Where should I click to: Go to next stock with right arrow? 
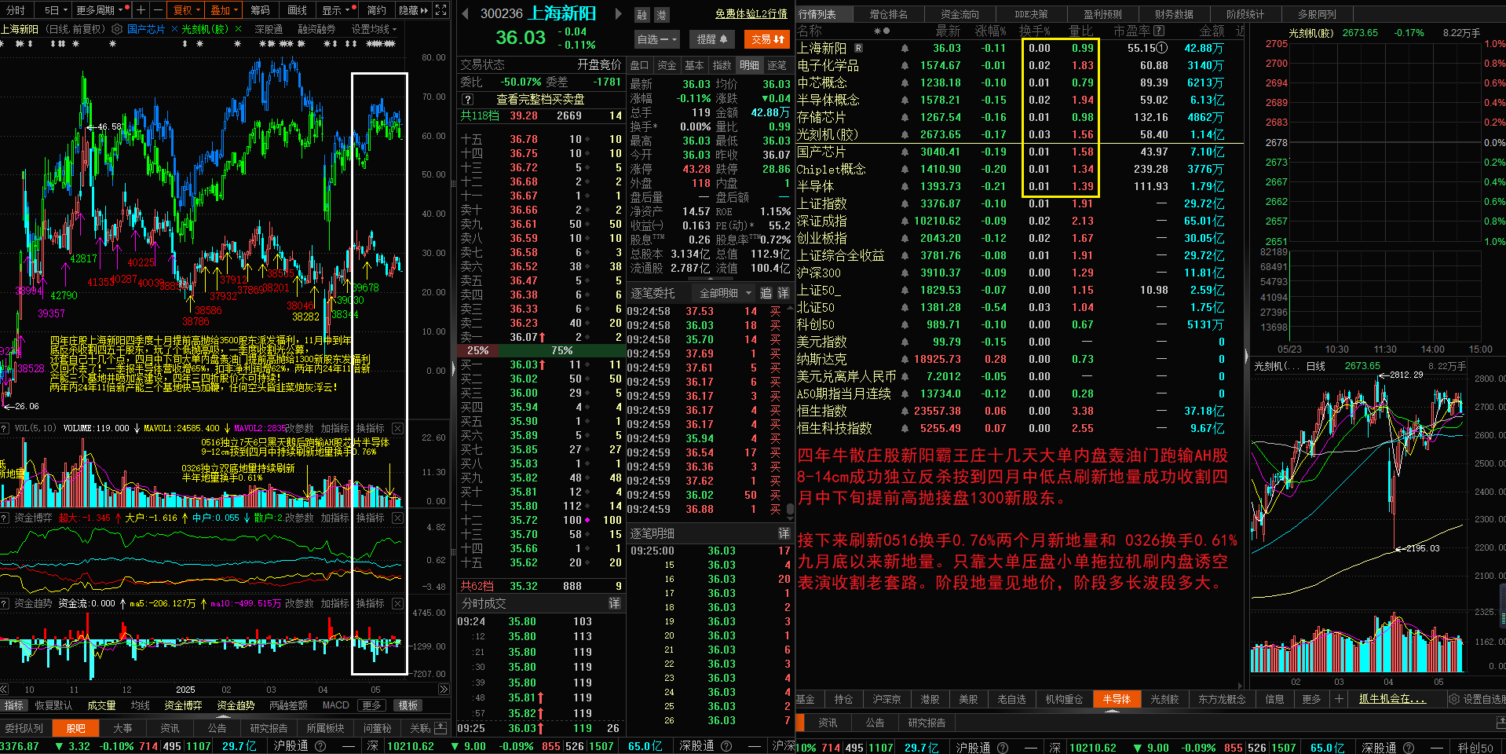[x=618, y=13]
